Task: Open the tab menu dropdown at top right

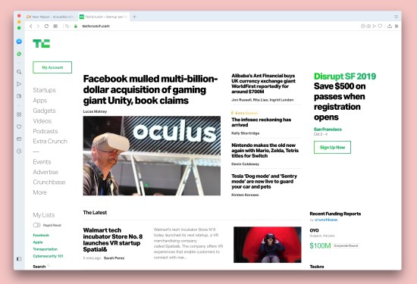Action: (396, 17)
